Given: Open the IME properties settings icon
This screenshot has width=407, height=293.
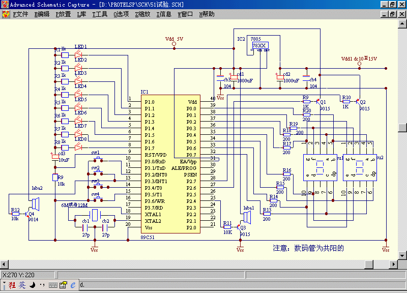Looking at the screenshot, I should 64,285.
